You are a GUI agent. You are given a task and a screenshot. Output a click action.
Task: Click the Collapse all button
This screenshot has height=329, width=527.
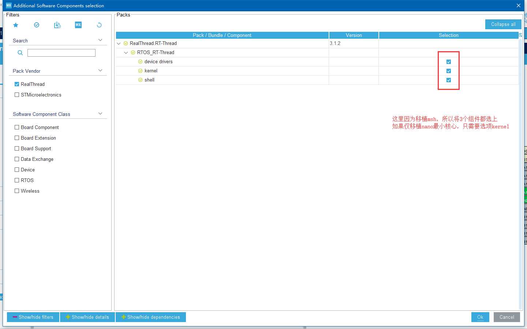point(503,24)
